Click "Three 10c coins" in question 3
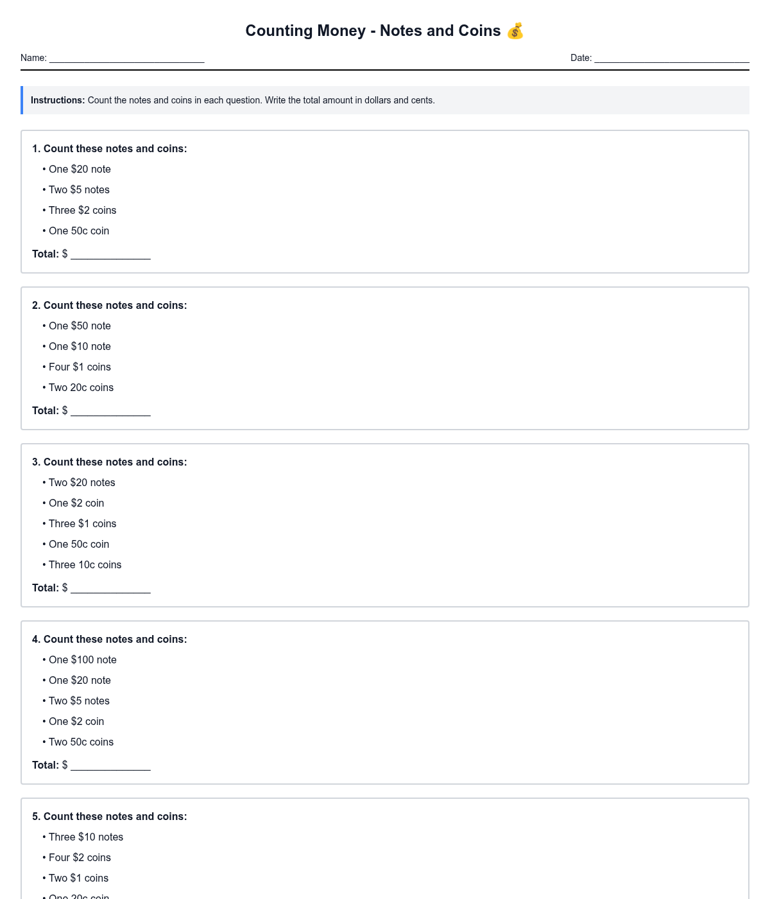The width and height of the screenshot is (770, 899). (85, 565)
